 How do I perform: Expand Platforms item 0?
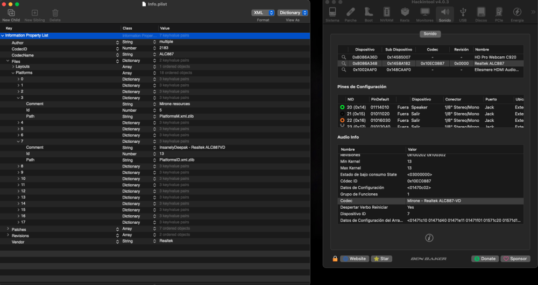click(x=18, y=79)
